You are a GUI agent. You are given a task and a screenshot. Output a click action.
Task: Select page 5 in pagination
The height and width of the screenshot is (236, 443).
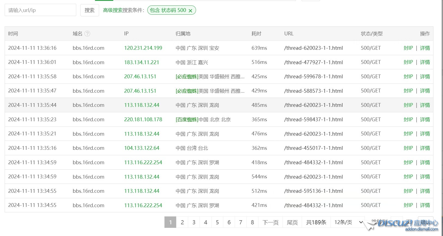point(217,222)
